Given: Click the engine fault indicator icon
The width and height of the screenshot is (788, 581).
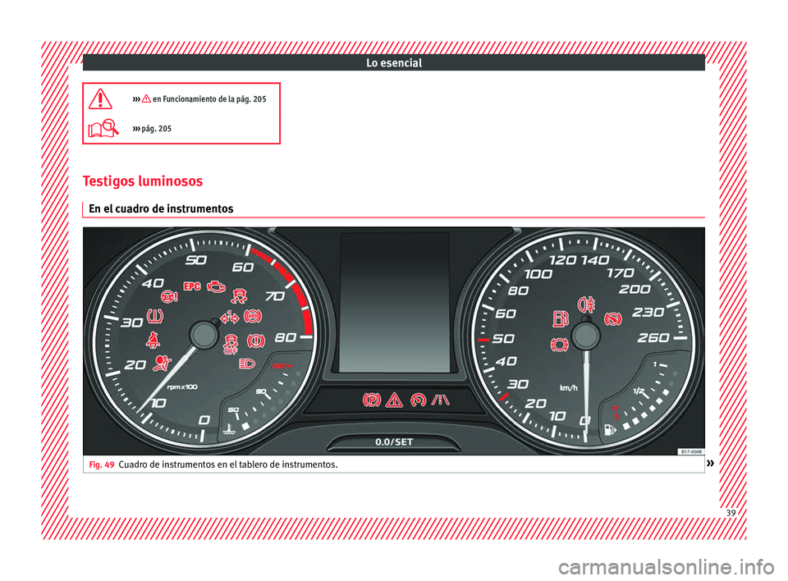Looking at the screenshot, I should tap(217, 288).
